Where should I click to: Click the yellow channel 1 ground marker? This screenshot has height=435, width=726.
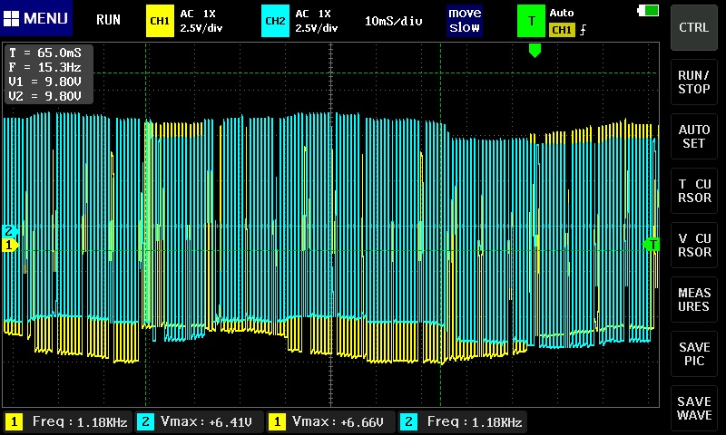point(10,245)
